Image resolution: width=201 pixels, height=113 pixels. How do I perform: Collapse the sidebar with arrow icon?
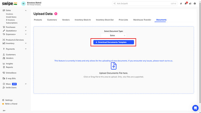pos(4,111)
